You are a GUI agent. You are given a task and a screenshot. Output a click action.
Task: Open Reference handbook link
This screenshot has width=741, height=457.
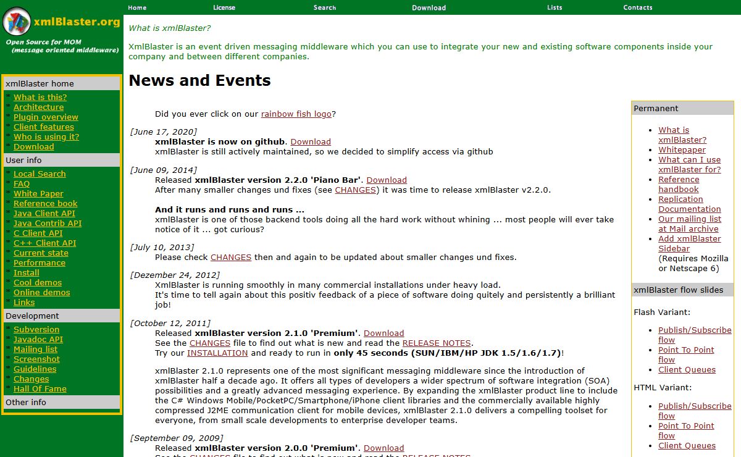pos(679,184)
